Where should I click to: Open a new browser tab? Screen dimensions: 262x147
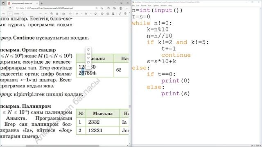coord(42,3)
